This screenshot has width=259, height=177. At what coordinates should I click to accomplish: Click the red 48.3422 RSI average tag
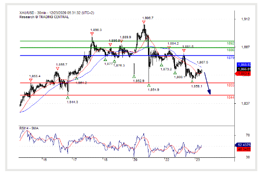(x=244, y=149)
